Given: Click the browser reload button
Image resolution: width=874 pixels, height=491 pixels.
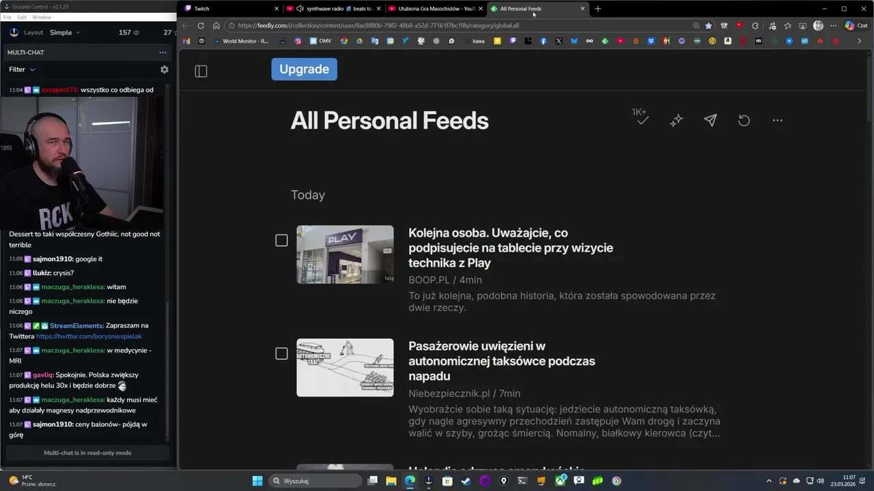Looking at the screenshot, I should (x=201, y=26).
